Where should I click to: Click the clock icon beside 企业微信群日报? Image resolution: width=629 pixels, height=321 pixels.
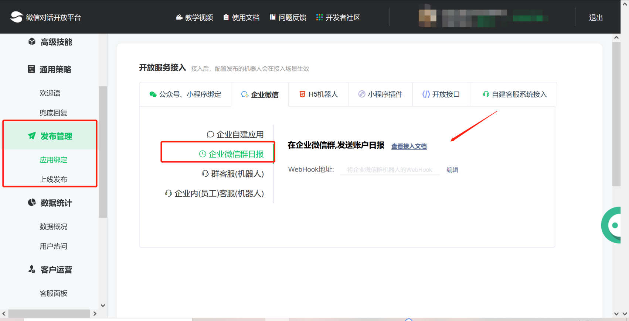point(203,154)
